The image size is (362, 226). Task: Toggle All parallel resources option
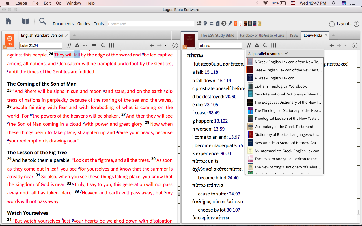coord(285,54)
